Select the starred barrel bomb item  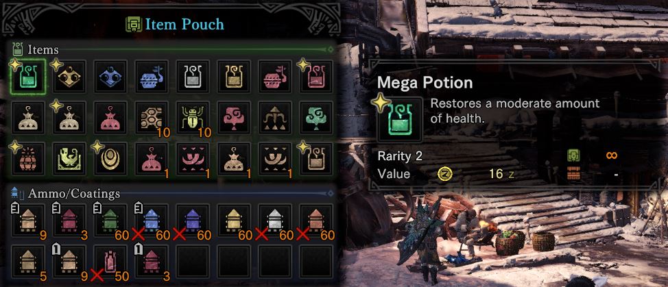coord(28,159)
